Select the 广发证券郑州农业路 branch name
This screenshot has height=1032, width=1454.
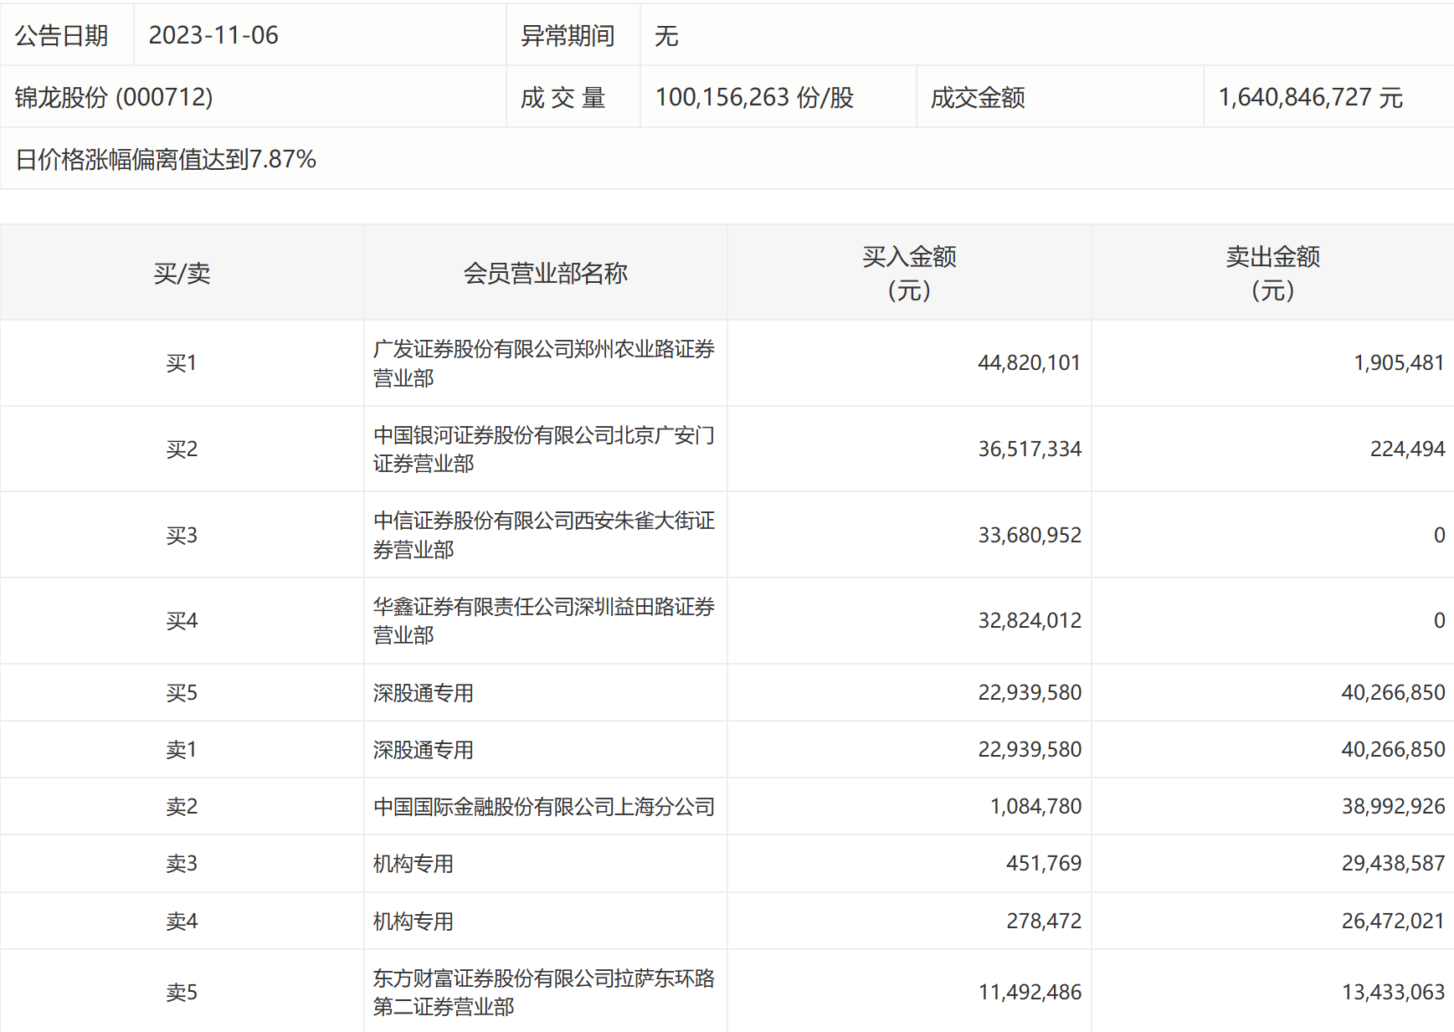pos(543,363)
